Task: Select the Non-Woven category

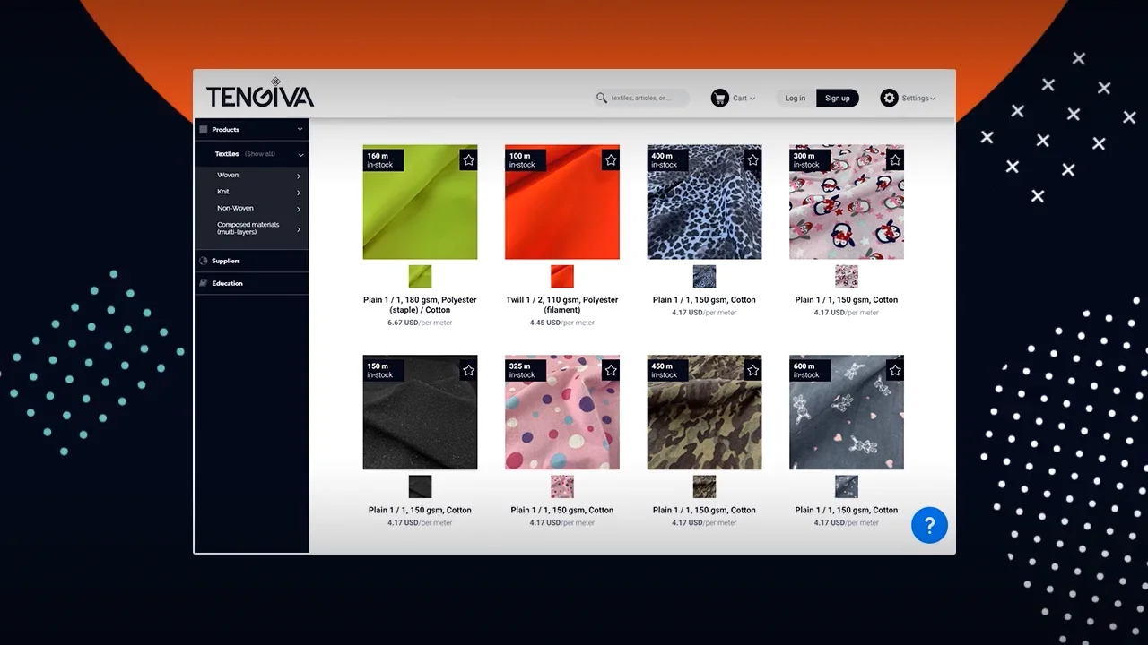Action: click(x=235, y=208)
